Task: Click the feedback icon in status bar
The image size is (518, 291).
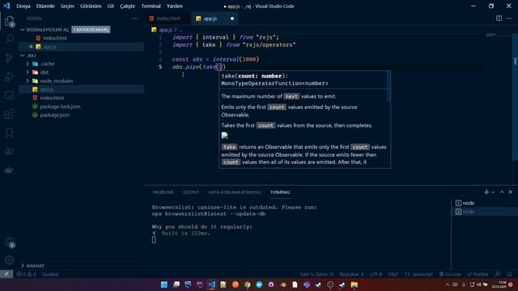Action: pos(498,274)
